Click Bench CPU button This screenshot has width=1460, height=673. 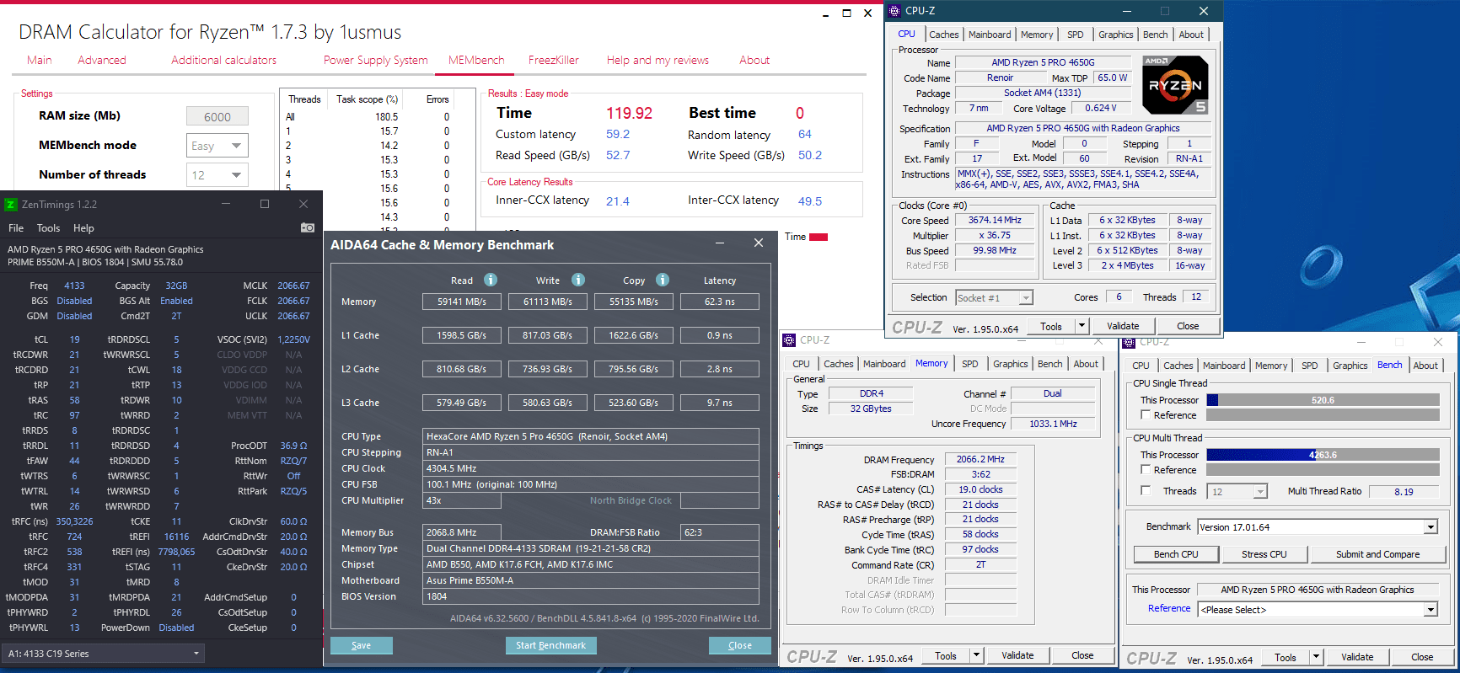click(x=1175, y=554)
